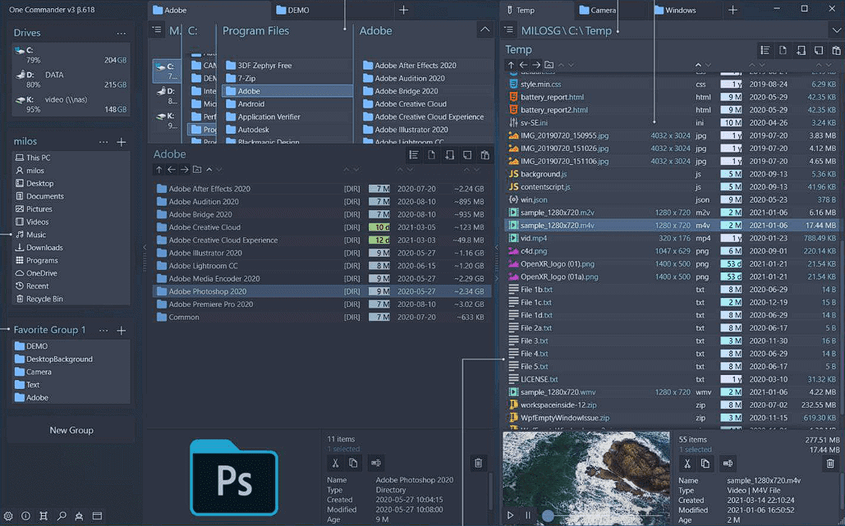The width and height of the screenshot is (845, 526).
Task: Click the copy icon under 55 items
Action: point(705,463)
